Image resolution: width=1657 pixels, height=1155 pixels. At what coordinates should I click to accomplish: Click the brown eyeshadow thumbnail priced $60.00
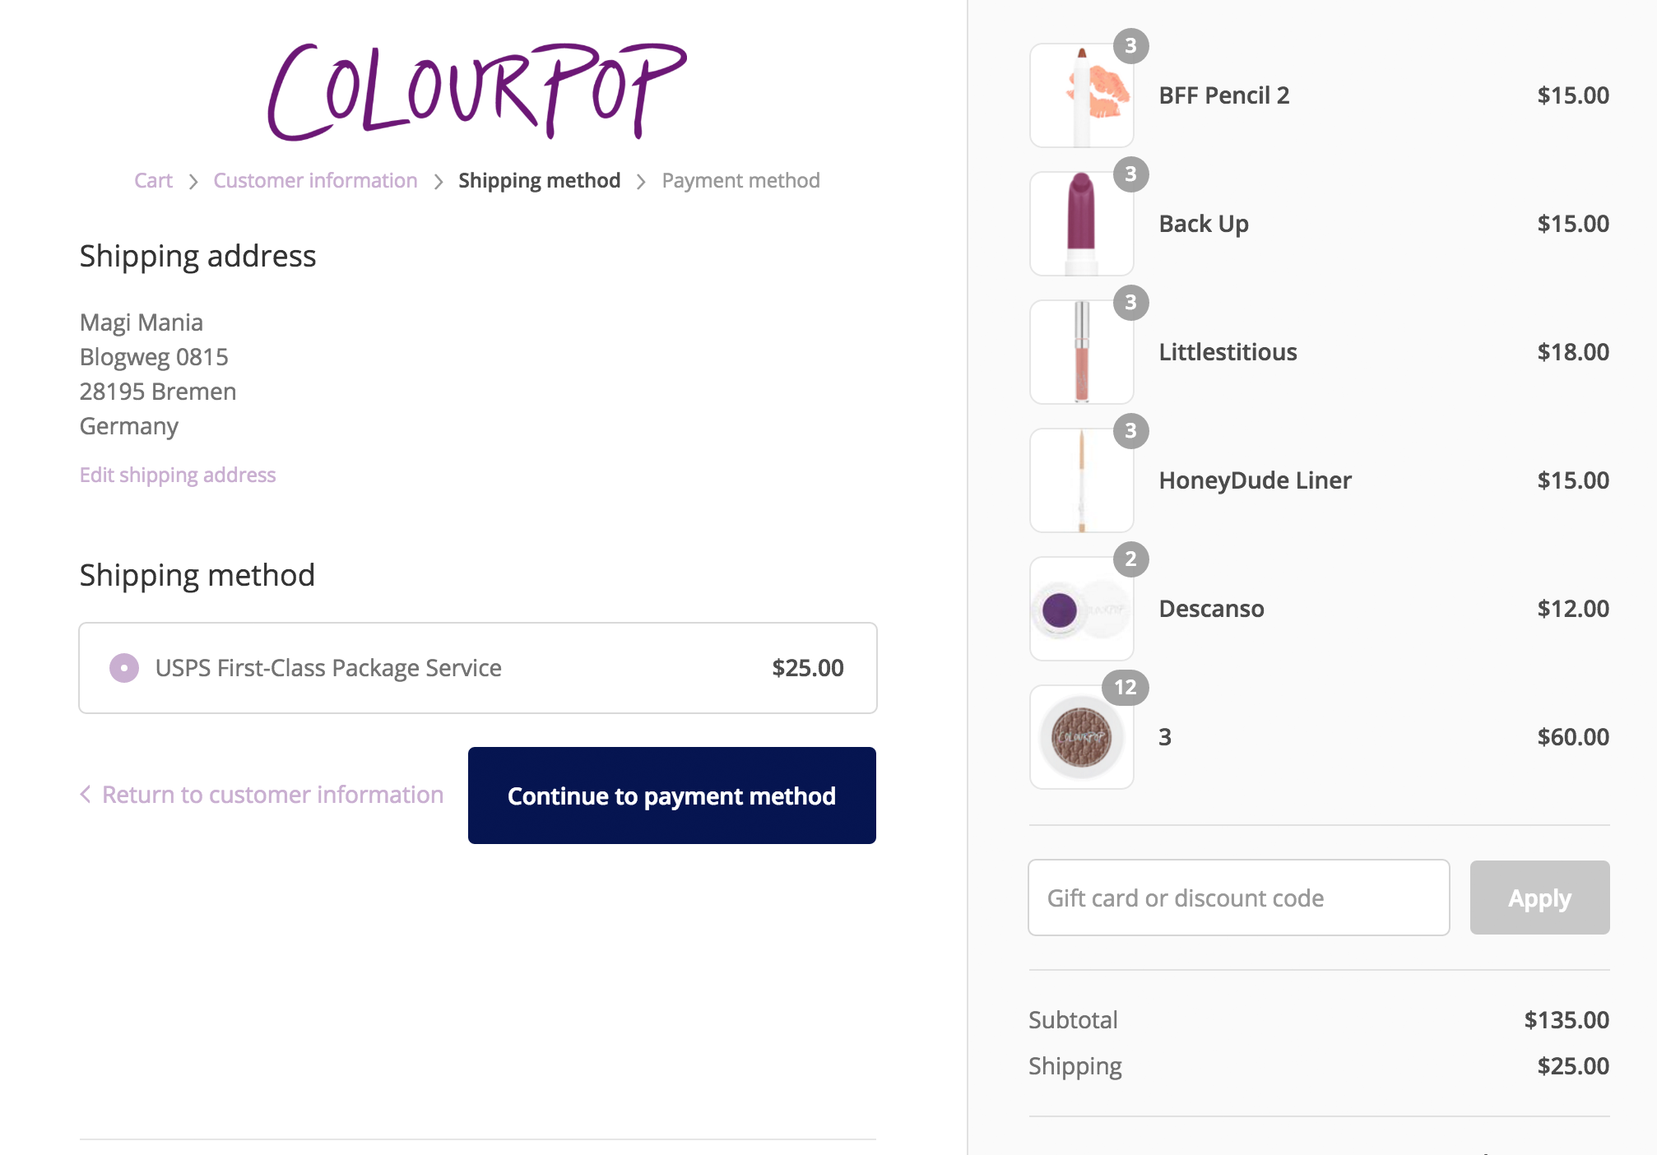point(1081,737)
